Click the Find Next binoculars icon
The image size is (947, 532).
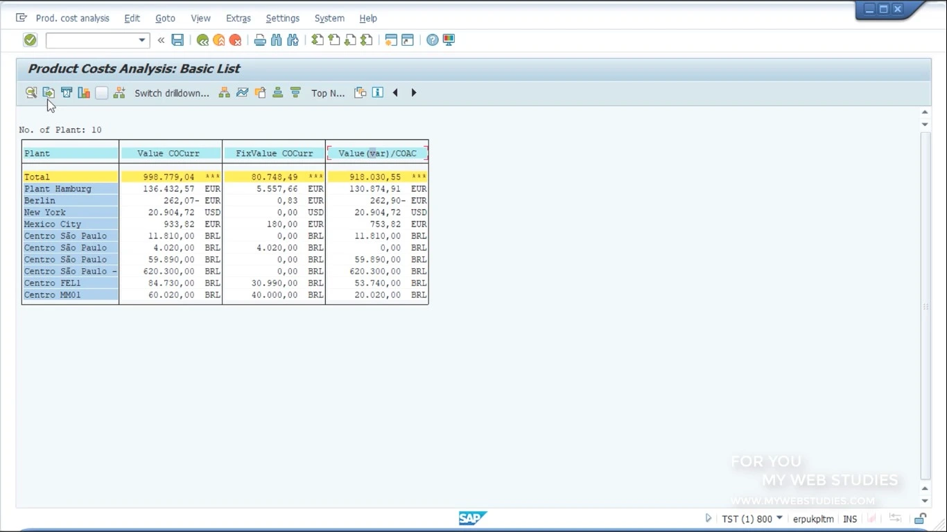coord(293,40)
